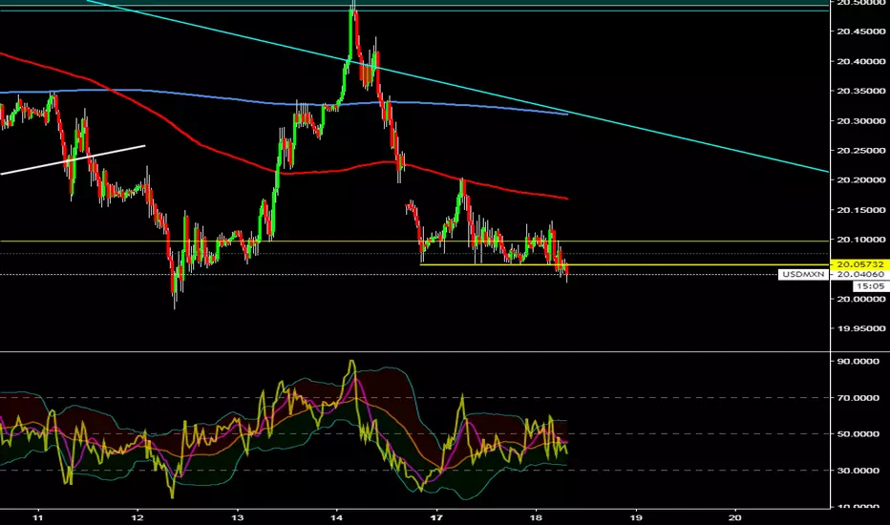Click the 20.30000 price axis value
Screen dimensions: 890x525
[860, 121]
